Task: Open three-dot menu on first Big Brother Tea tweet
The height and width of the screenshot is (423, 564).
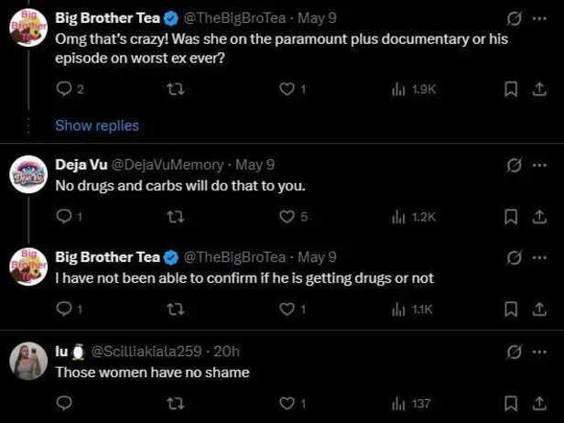Action: 539,18
